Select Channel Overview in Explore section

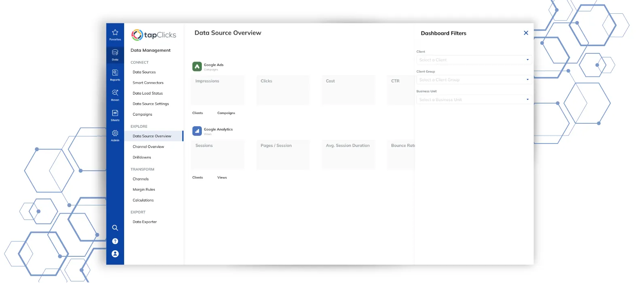click(x=148, y=147)
